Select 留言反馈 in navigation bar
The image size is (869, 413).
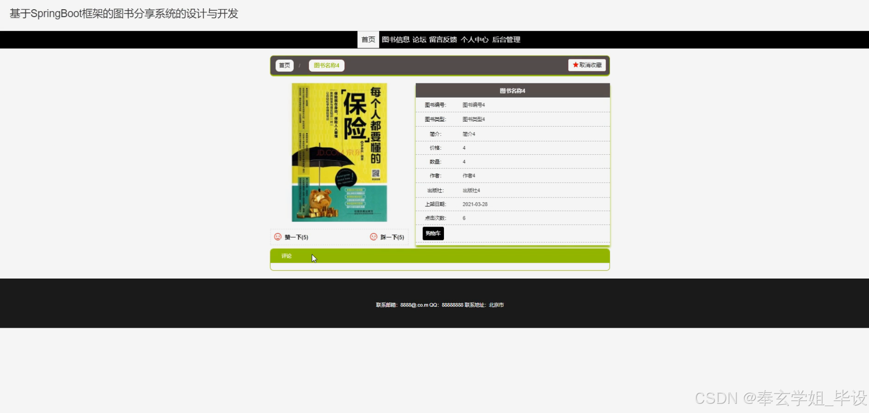[x=443, y=40]
